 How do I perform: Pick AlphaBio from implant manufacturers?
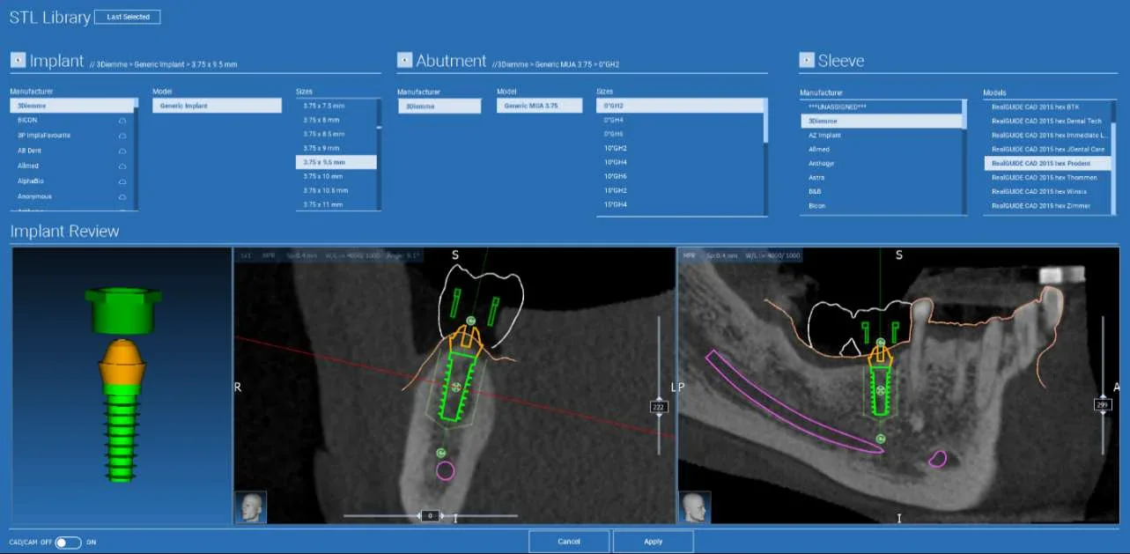click(70, 181)
